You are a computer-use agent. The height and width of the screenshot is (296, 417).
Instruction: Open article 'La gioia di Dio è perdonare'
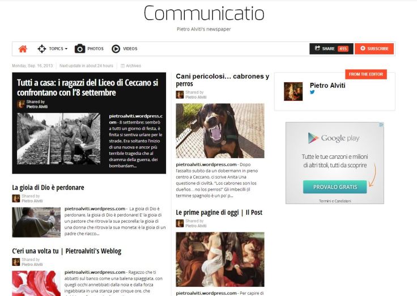48,188
